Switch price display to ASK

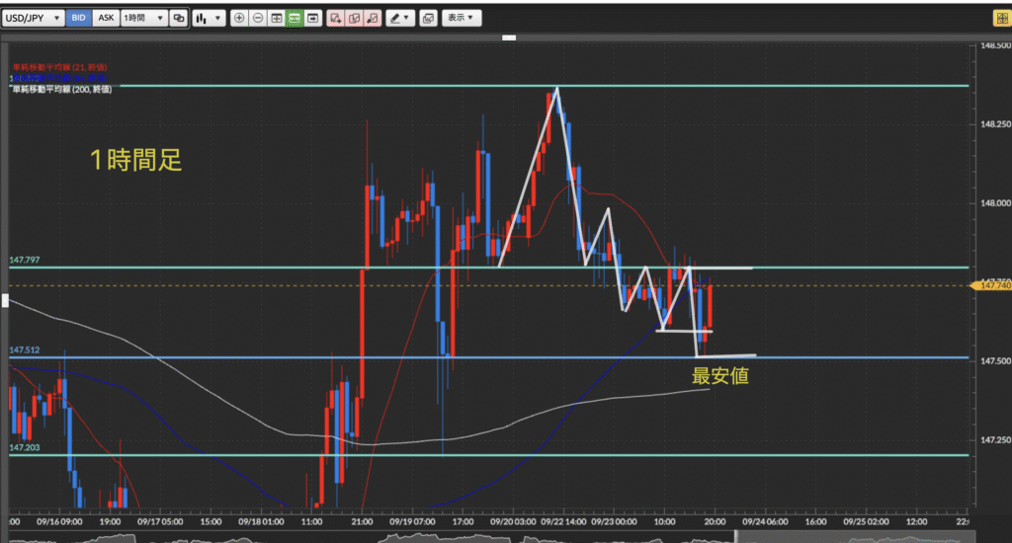click(107, 18)
